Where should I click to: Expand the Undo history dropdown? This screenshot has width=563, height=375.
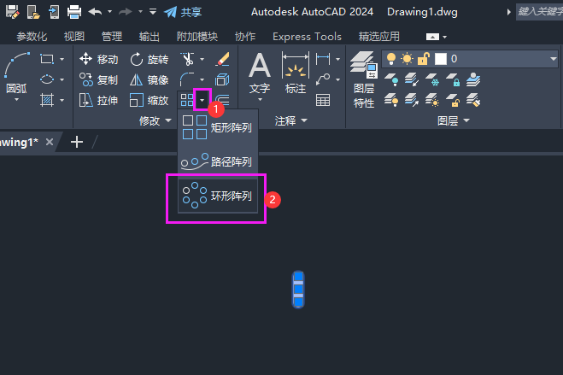pos(110,11)
